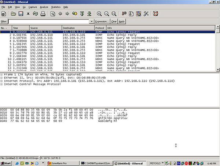Screen dimensions: 220x166
Task: Open the Go menu
Action: pos(24,7)
